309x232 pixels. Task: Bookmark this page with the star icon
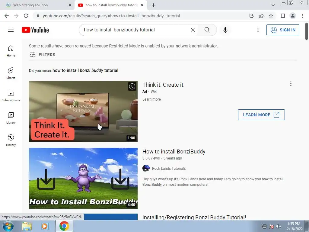(x=271, y=16)
